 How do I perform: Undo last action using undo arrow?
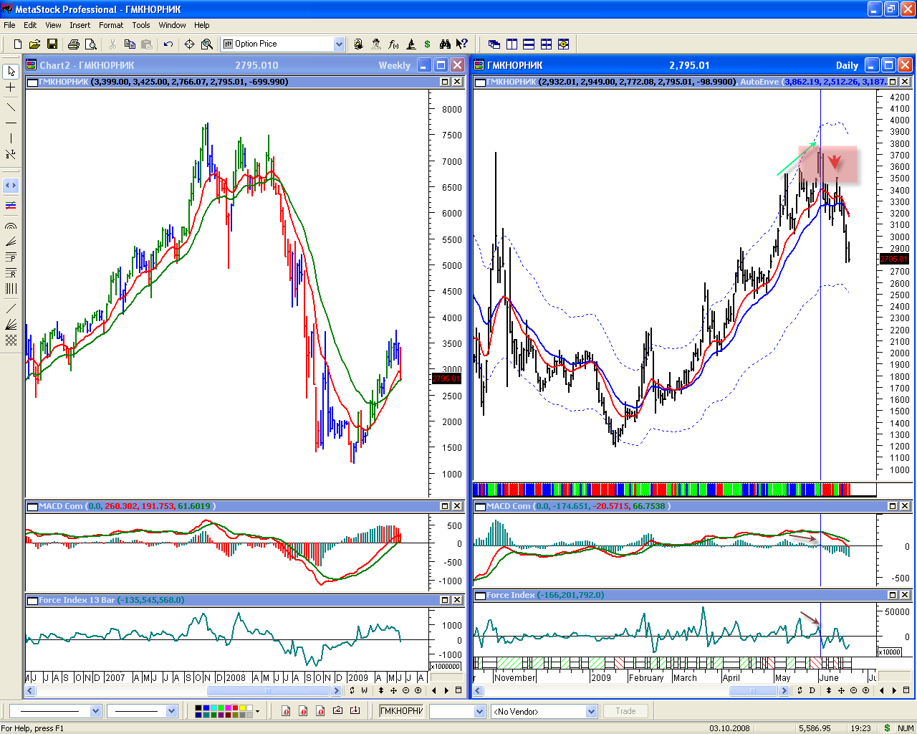[168, 44]
